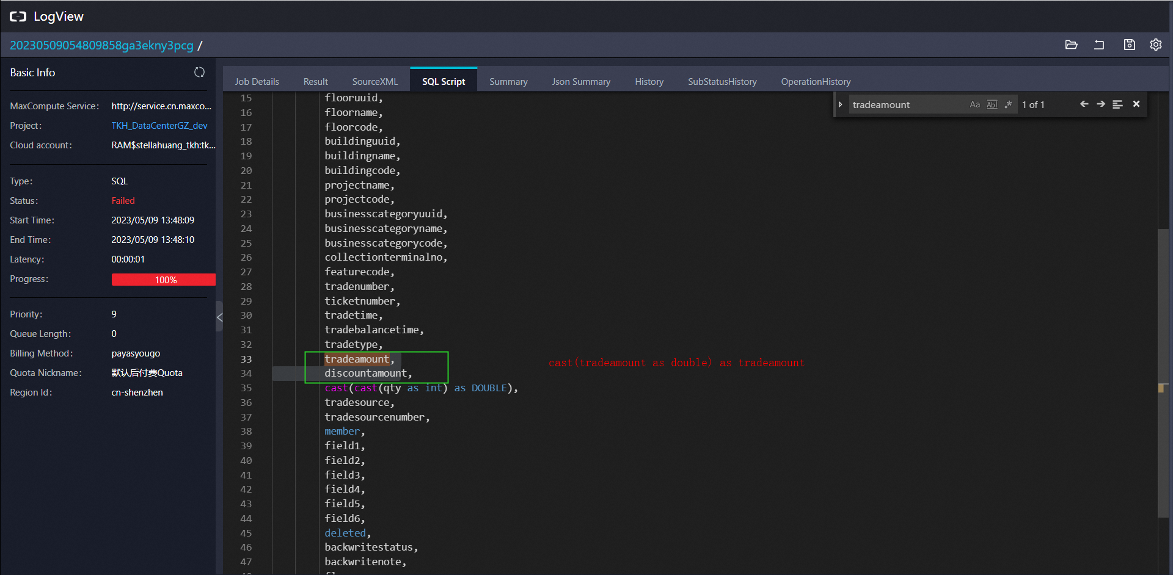Click backwritestatus on line 46
Viewport: 1173px width, 575px height.
coord(368,548)
